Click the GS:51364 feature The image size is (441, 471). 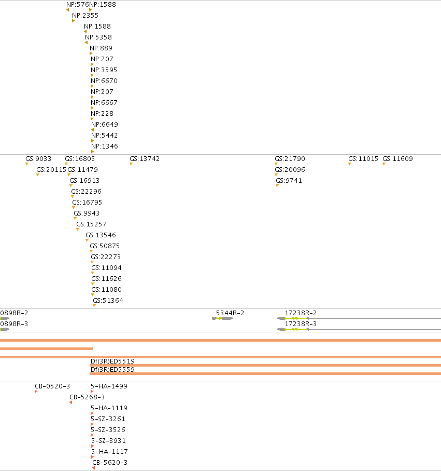point(108,301)
